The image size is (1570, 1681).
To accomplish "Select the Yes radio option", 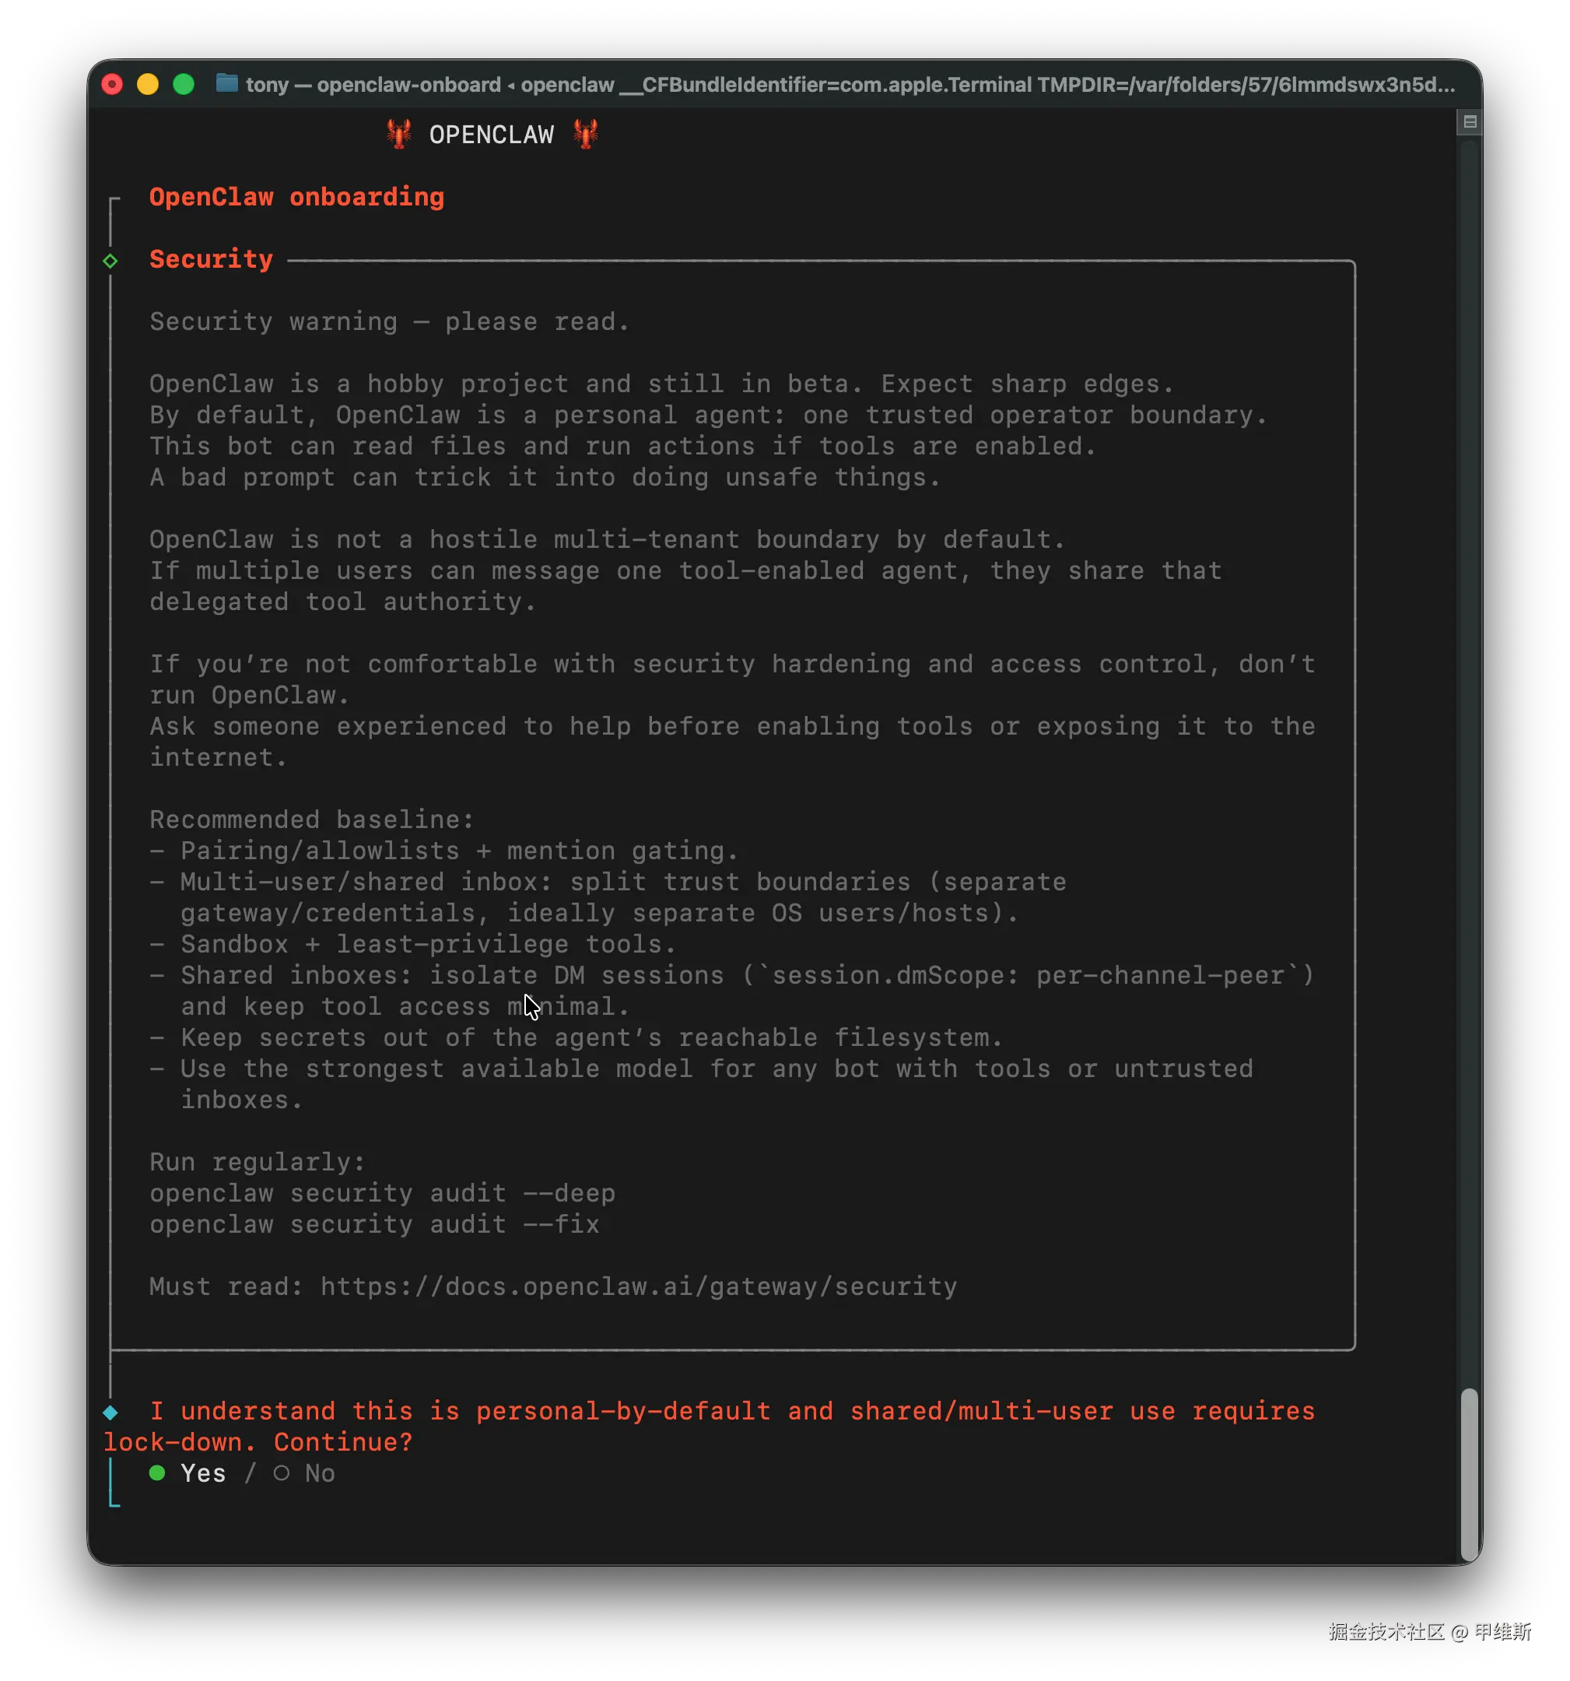I will pos(203,1474).
